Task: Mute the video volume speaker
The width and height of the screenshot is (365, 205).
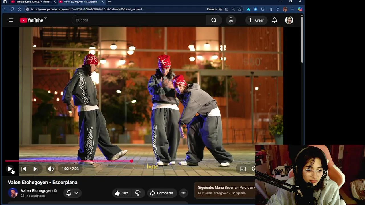Action: point(51,169)
